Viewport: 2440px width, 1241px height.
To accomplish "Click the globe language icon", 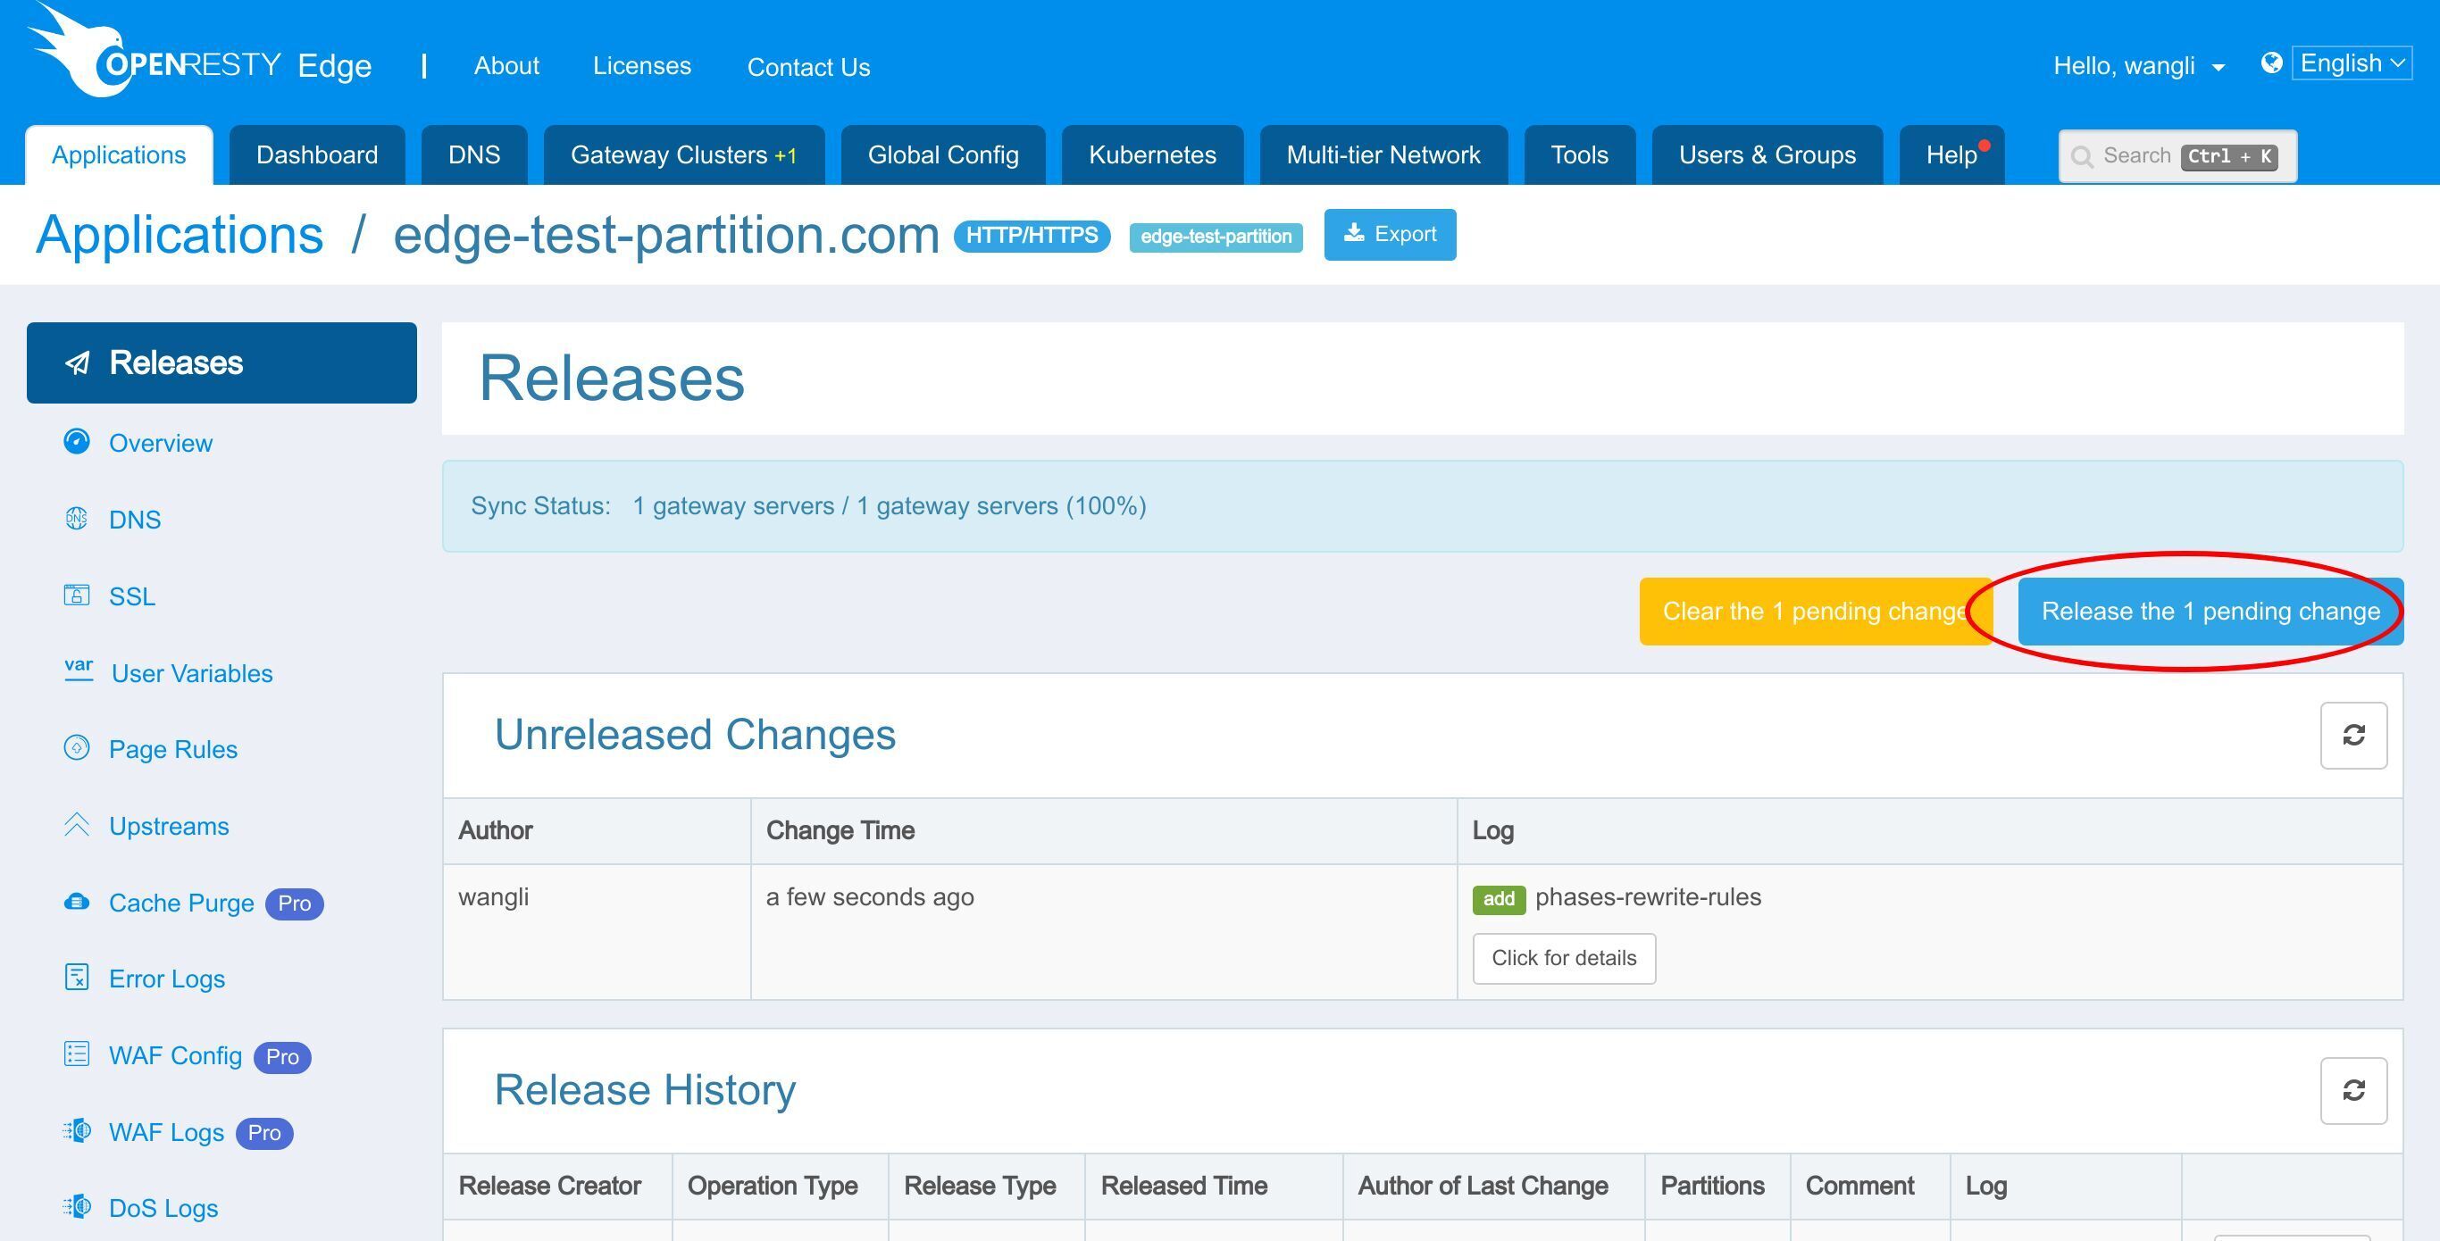I will tap(2270, 63).
